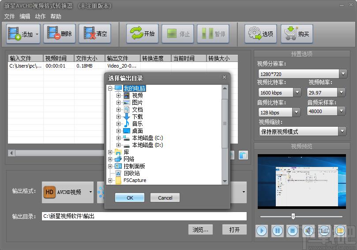Open the 视频帧率 29.97 dropdown
Viewport: 357px width, 250px height.
point(341,92)
